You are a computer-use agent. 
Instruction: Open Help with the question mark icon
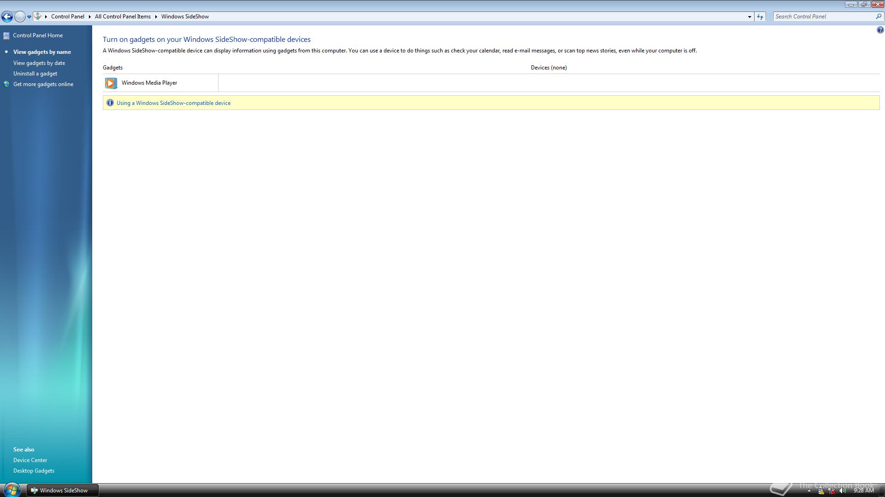(880, 30)
